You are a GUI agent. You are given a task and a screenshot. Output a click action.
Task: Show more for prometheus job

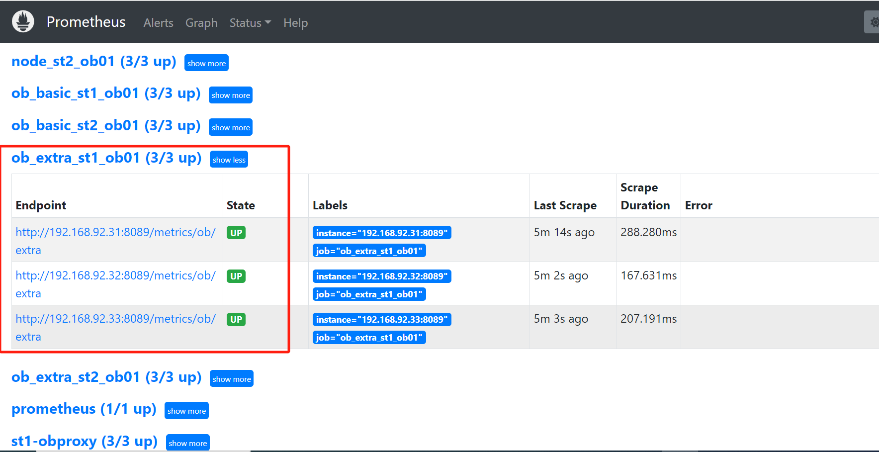point(186,411)
